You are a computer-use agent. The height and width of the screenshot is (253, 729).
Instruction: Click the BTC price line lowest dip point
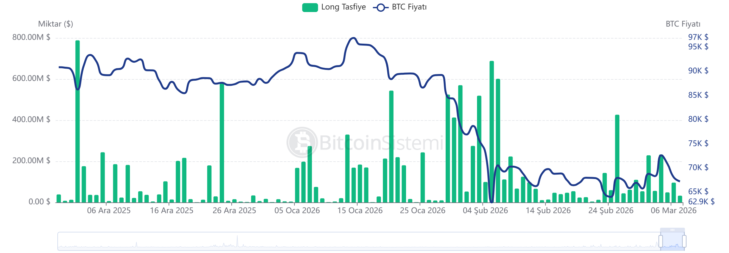point(492,202)
